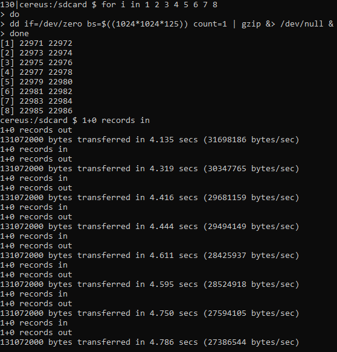337x352 pixels.
Task: Click job [3] PIDs 22975 22976
Action: click(36, 63)
